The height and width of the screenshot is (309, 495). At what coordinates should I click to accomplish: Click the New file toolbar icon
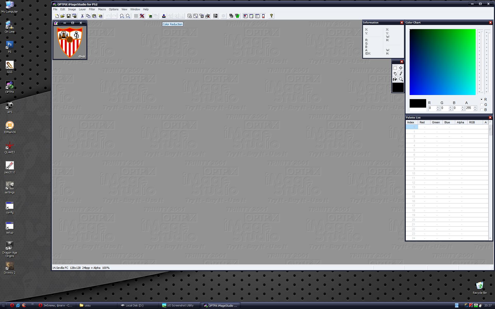57,16
